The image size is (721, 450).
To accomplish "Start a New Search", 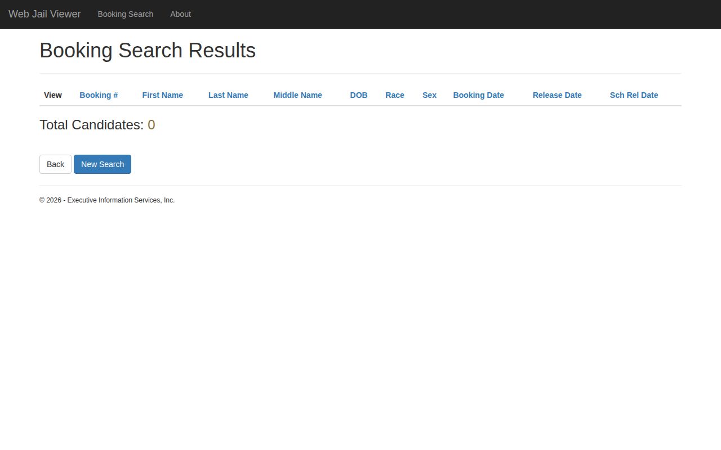I will [x=103, y=164].
